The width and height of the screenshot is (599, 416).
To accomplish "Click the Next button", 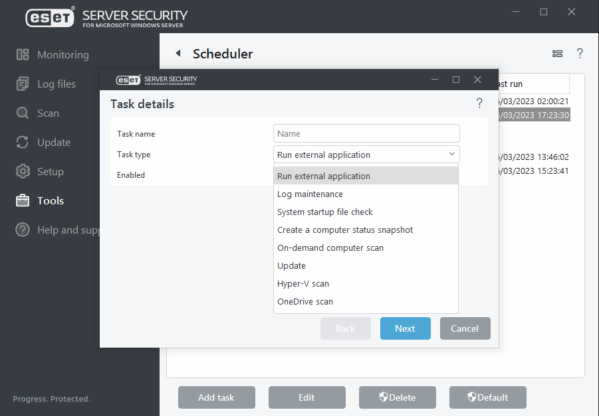I will (405, 328).
